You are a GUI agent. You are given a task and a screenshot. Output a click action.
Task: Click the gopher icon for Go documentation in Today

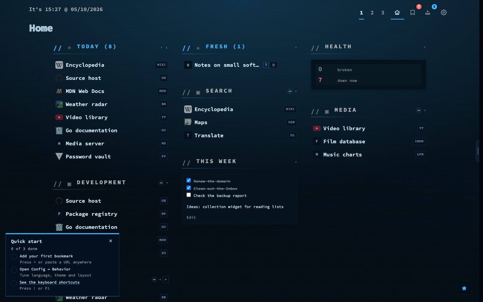[59, 131]
